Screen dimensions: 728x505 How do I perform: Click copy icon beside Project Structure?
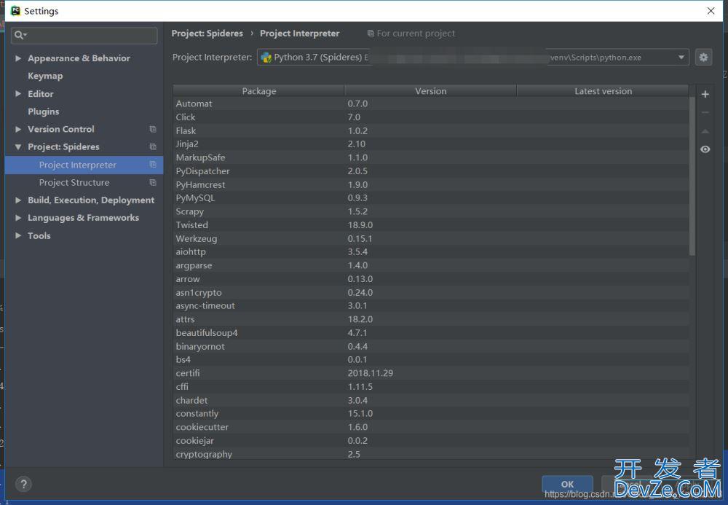153,183
